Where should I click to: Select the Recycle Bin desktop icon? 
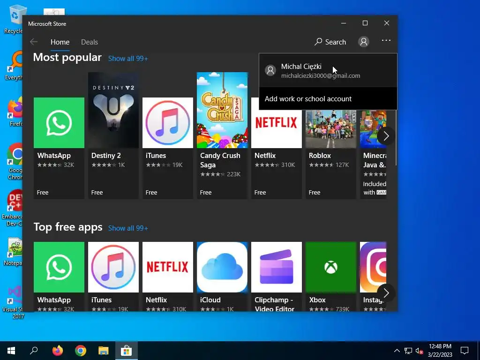tap(14, 20)
